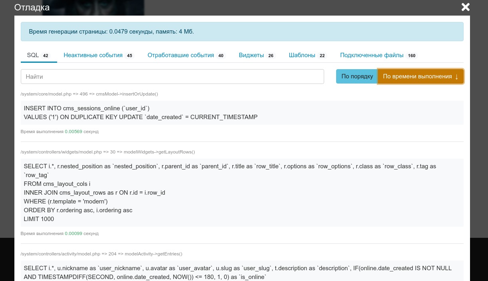
Task: Click the cmsModel->insertOrUpdate() call path
Action: click(x=89, y=94)
